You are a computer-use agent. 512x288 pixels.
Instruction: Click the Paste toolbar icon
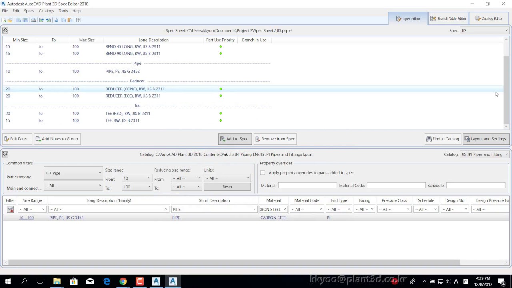coord(70,20)
